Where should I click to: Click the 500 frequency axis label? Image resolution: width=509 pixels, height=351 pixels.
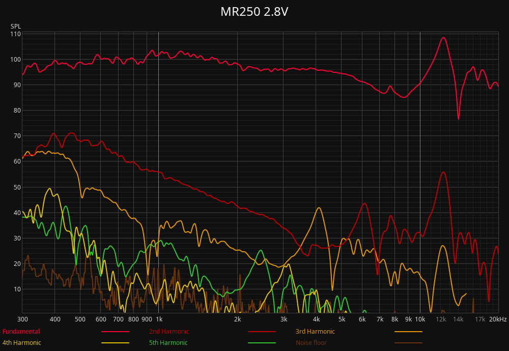click(x=80, y=319)
